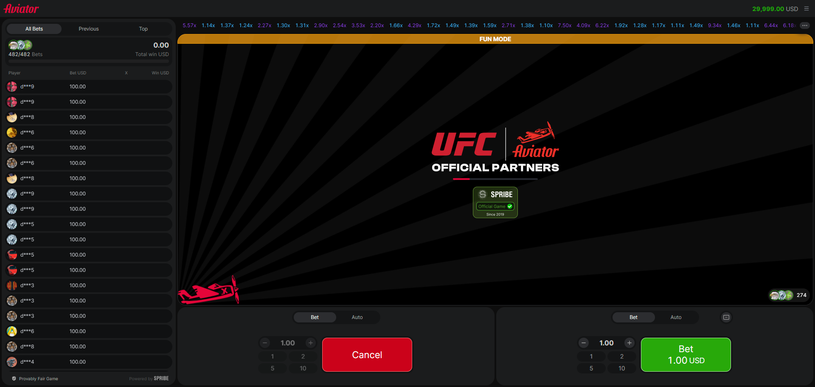Choose quick amount 2 in the right panel

(622, 356)
